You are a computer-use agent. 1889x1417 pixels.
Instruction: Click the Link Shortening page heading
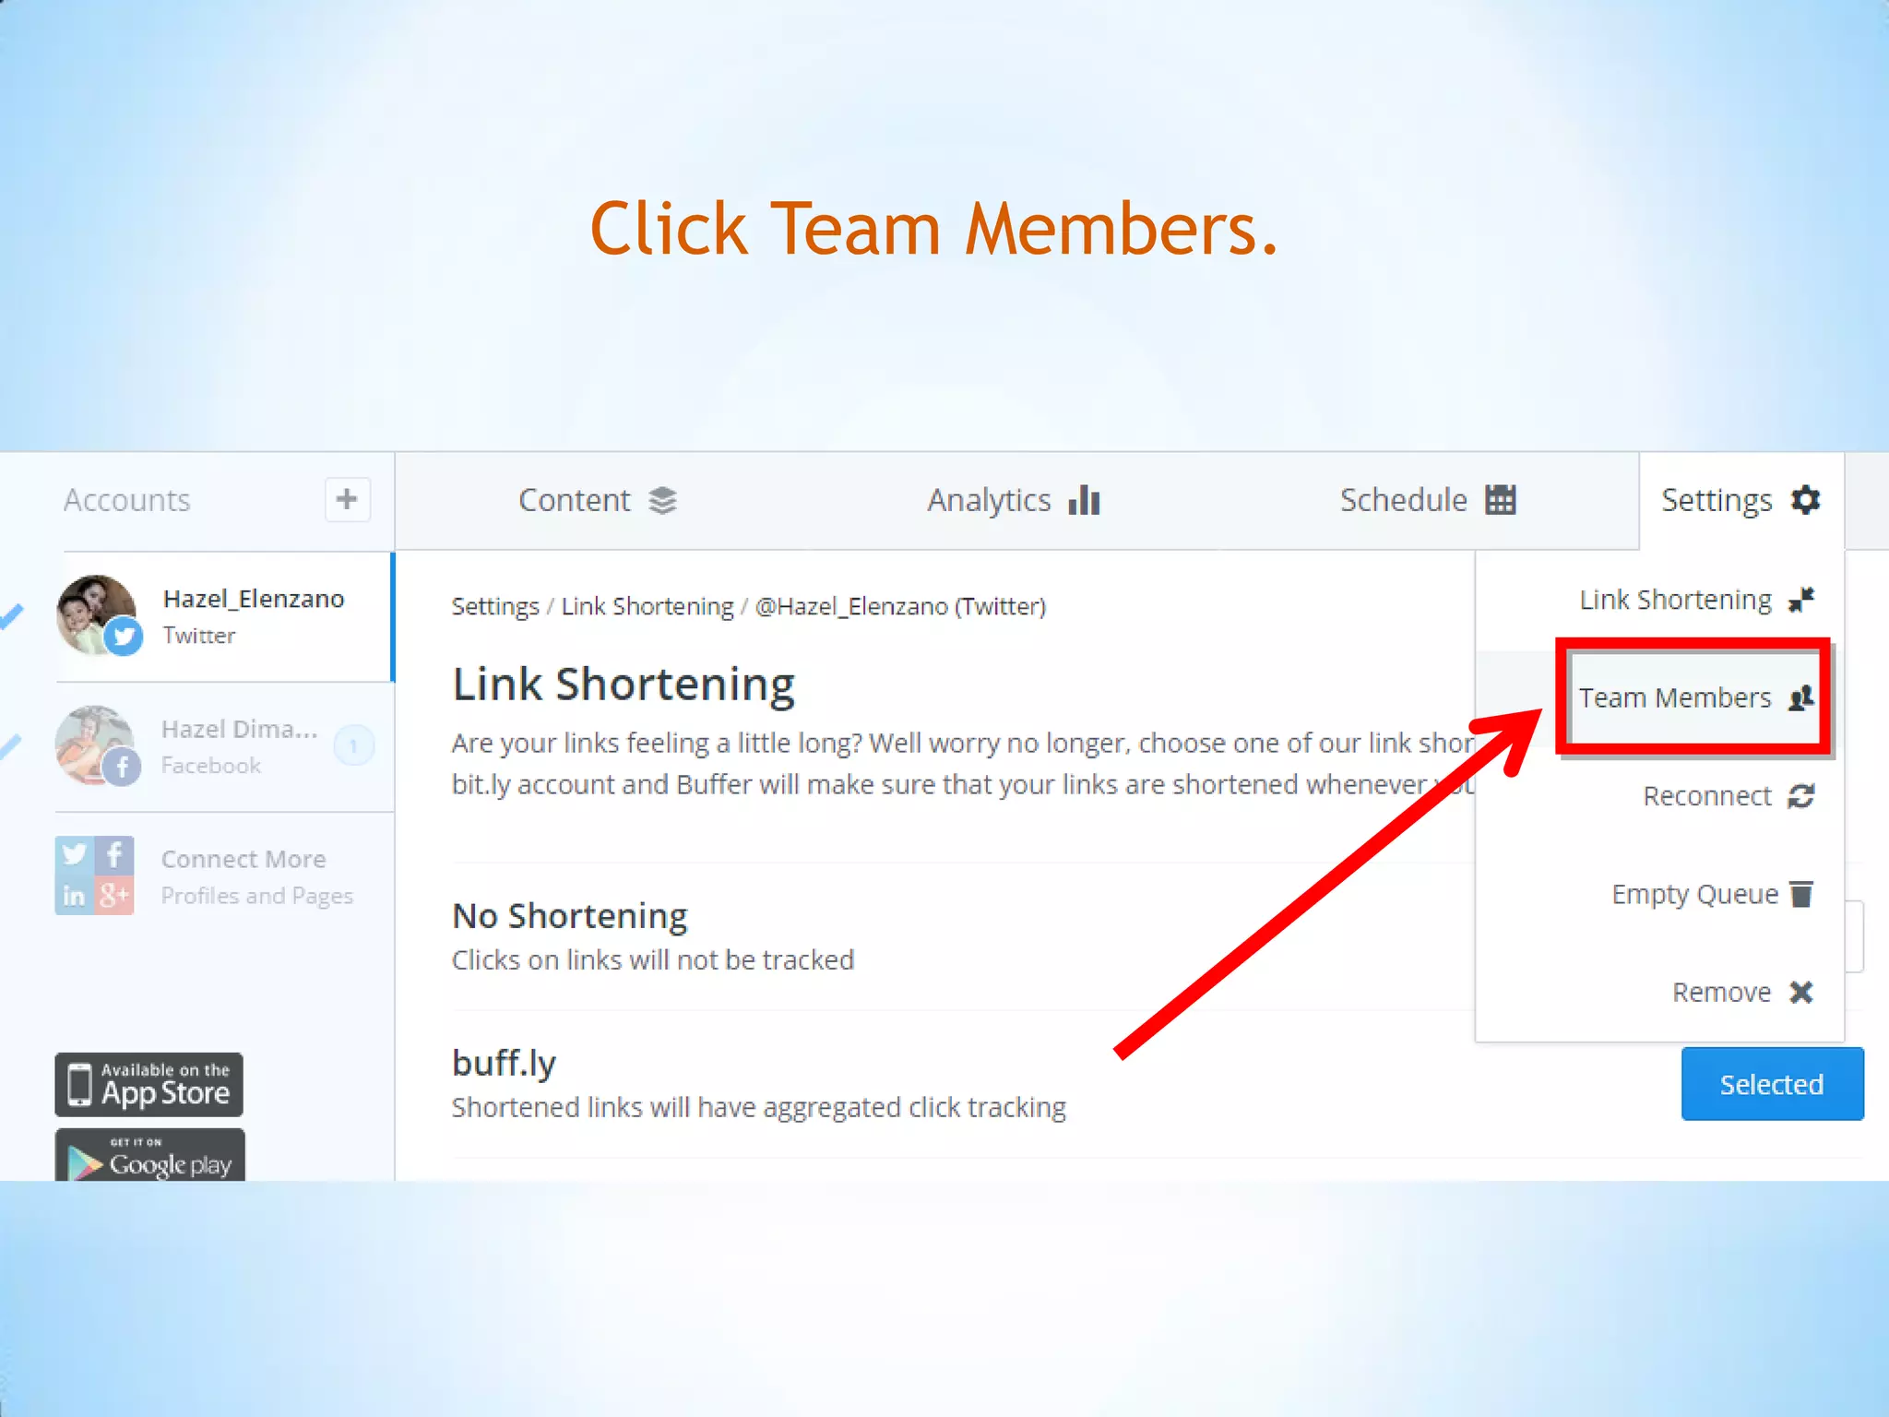624,685
